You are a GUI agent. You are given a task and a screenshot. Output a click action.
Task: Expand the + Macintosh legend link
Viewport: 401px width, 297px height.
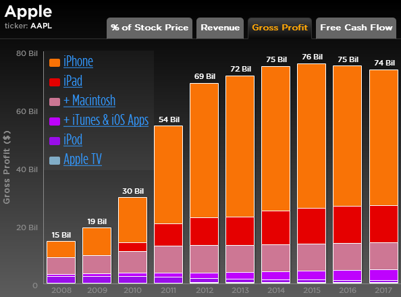click(90, 101)
